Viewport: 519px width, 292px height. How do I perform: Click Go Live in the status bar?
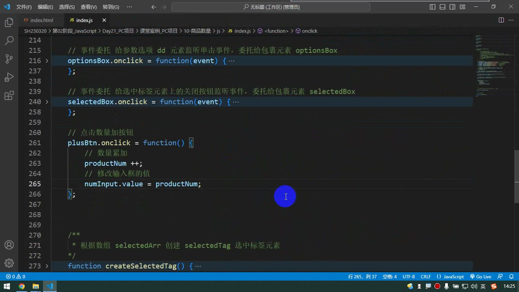(x=481, y=277)
